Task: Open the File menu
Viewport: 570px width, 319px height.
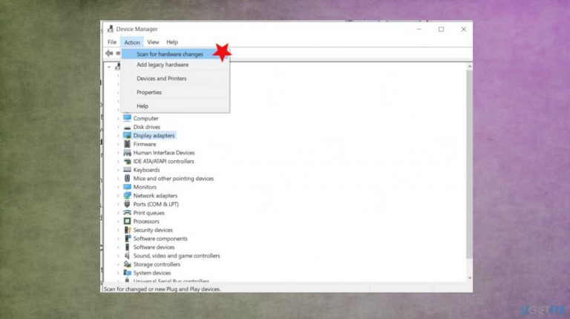Action: 112,42
